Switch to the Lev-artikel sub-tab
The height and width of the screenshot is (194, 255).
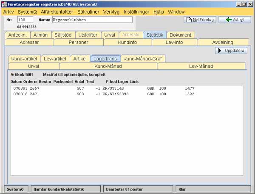tap(55, 59)
